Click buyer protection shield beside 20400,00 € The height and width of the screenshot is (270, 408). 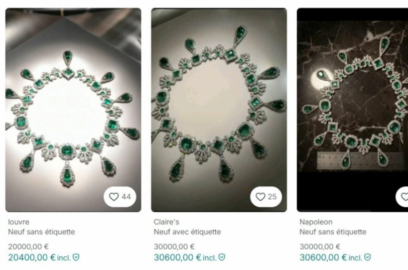pyautogui.click(x=76, y=257)
